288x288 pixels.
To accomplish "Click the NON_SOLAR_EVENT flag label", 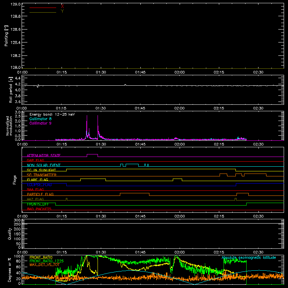I will tap(44, 165).
